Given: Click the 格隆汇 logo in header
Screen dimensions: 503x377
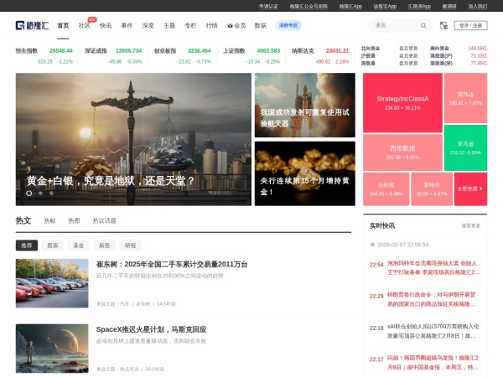Looking at the screenshot, I should tap(33, 26).
